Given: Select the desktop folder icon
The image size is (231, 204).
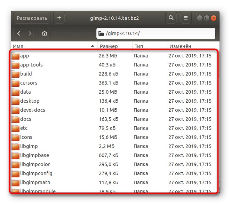Looking at the screenshot, I should [x=15, y=101].
